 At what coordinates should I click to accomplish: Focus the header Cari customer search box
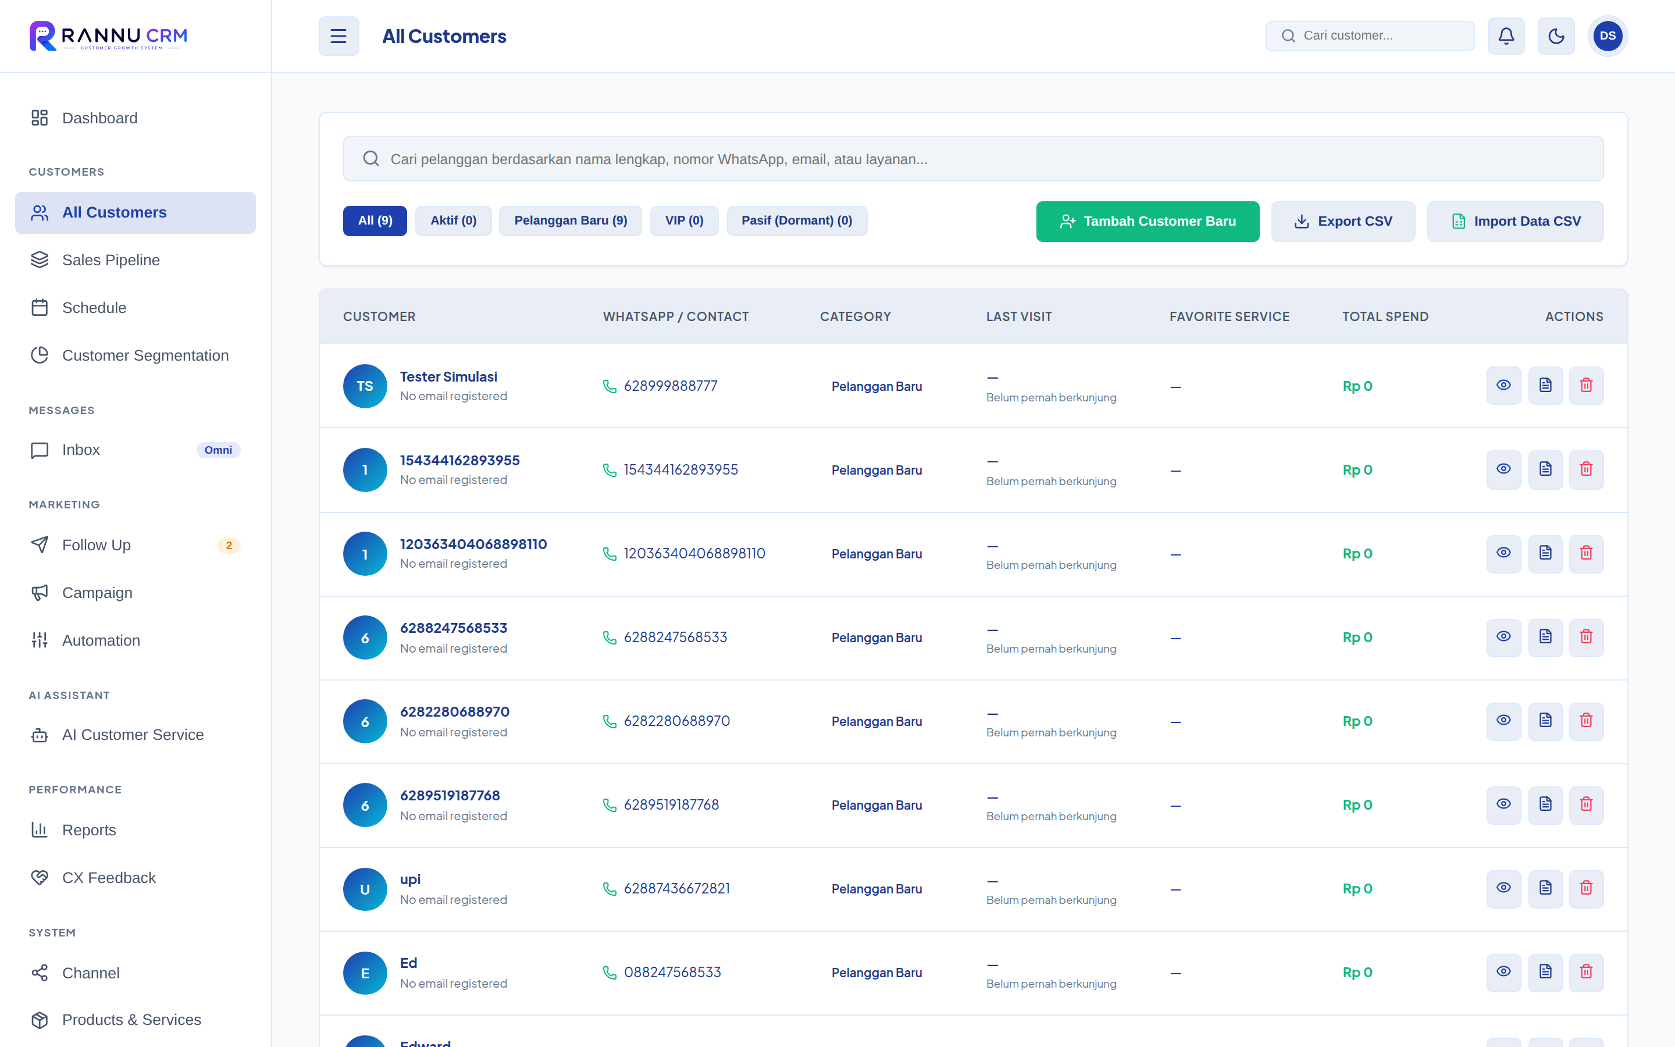click(1370, 36)
